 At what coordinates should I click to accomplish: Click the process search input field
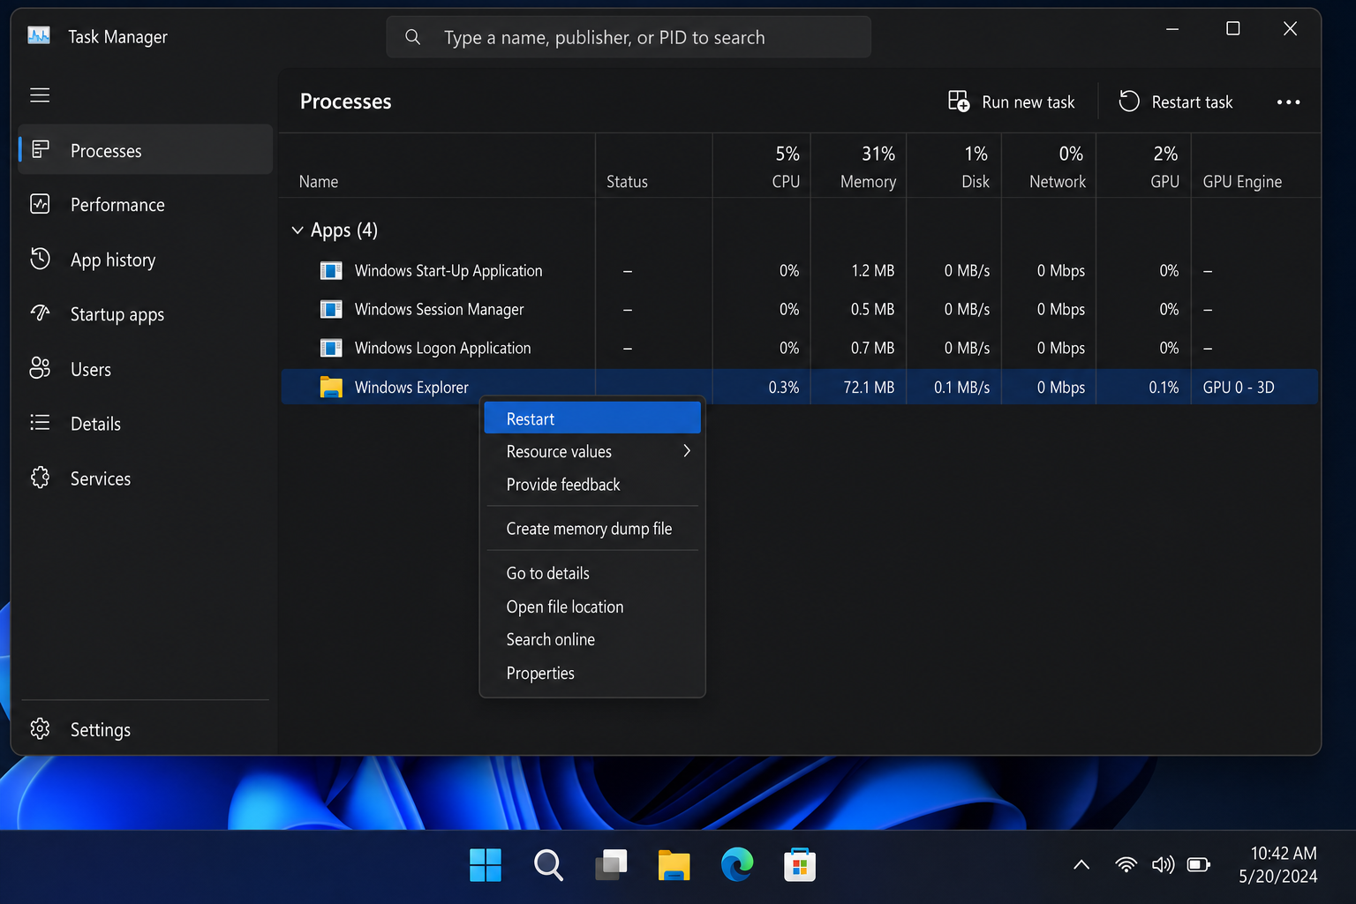tap(629, 37)
